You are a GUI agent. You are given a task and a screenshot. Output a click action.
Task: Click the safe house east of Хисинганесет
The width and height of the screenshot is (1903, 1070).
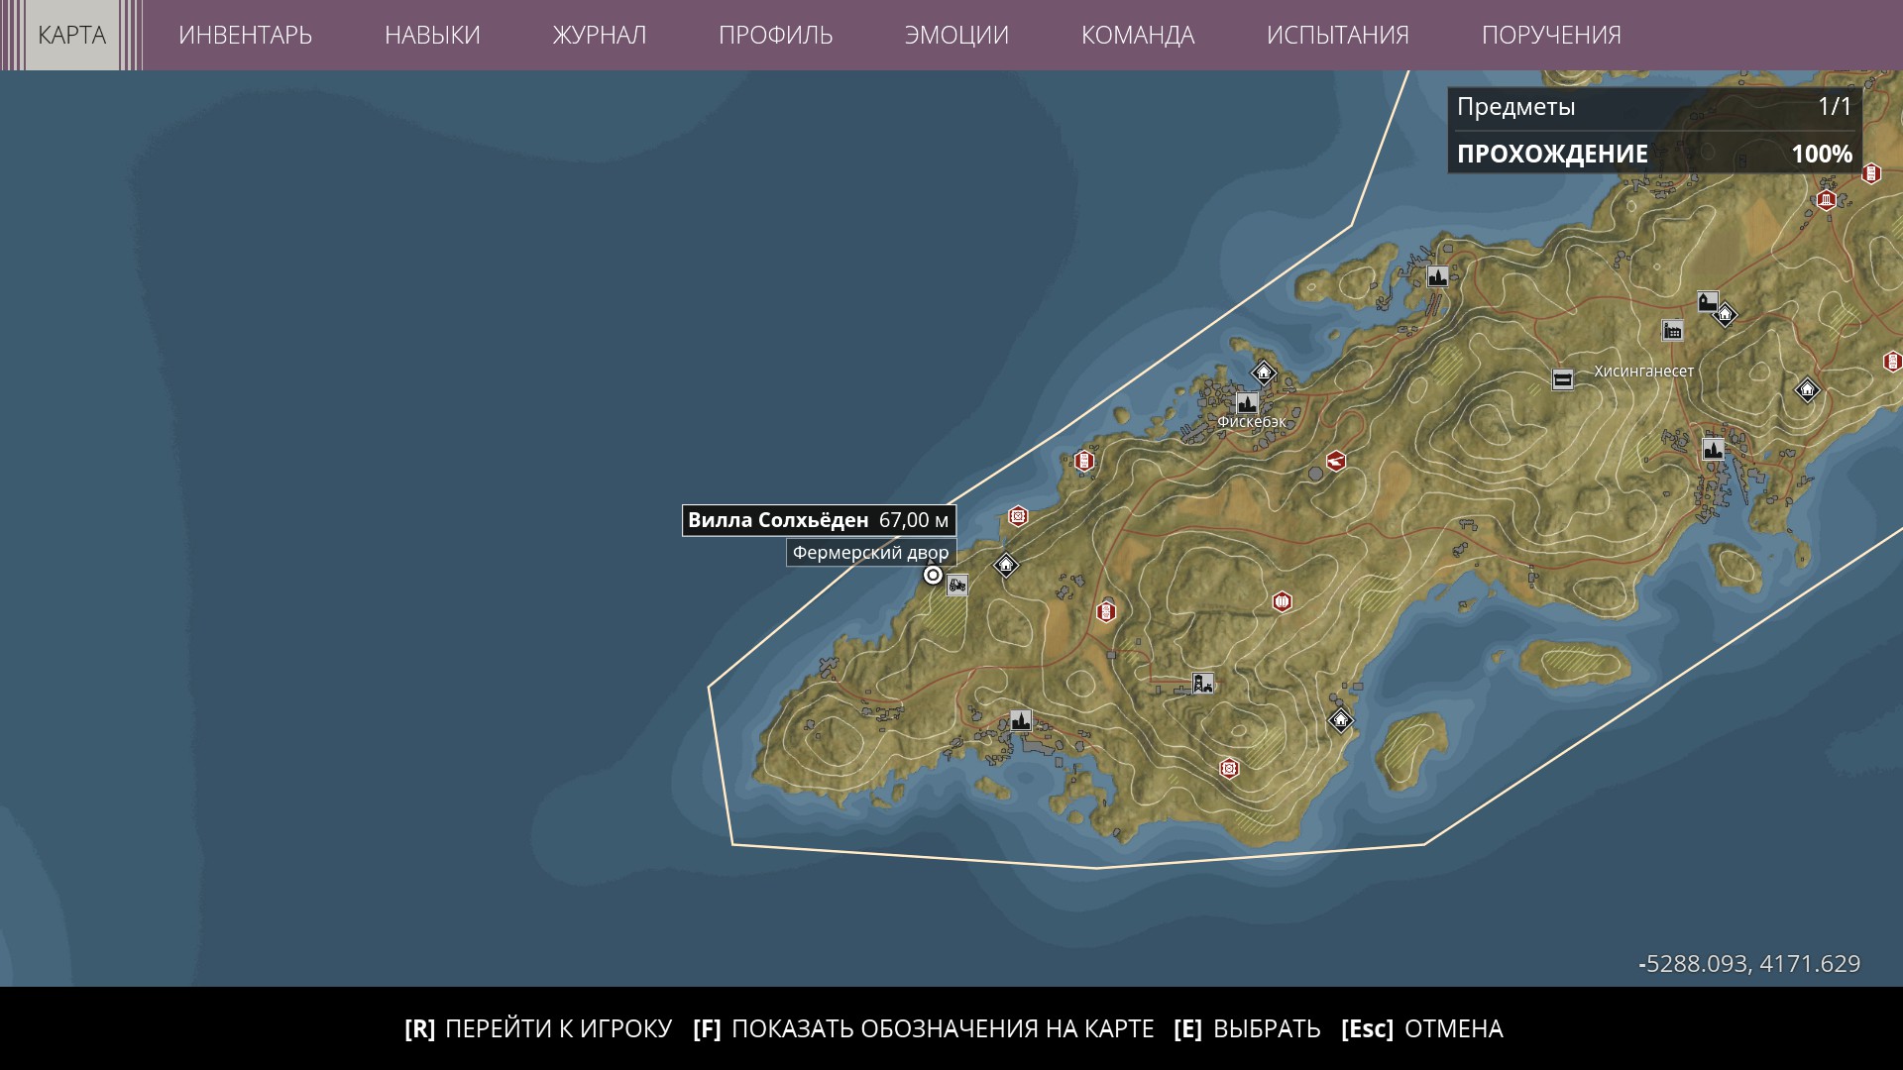coord(1807,390)
